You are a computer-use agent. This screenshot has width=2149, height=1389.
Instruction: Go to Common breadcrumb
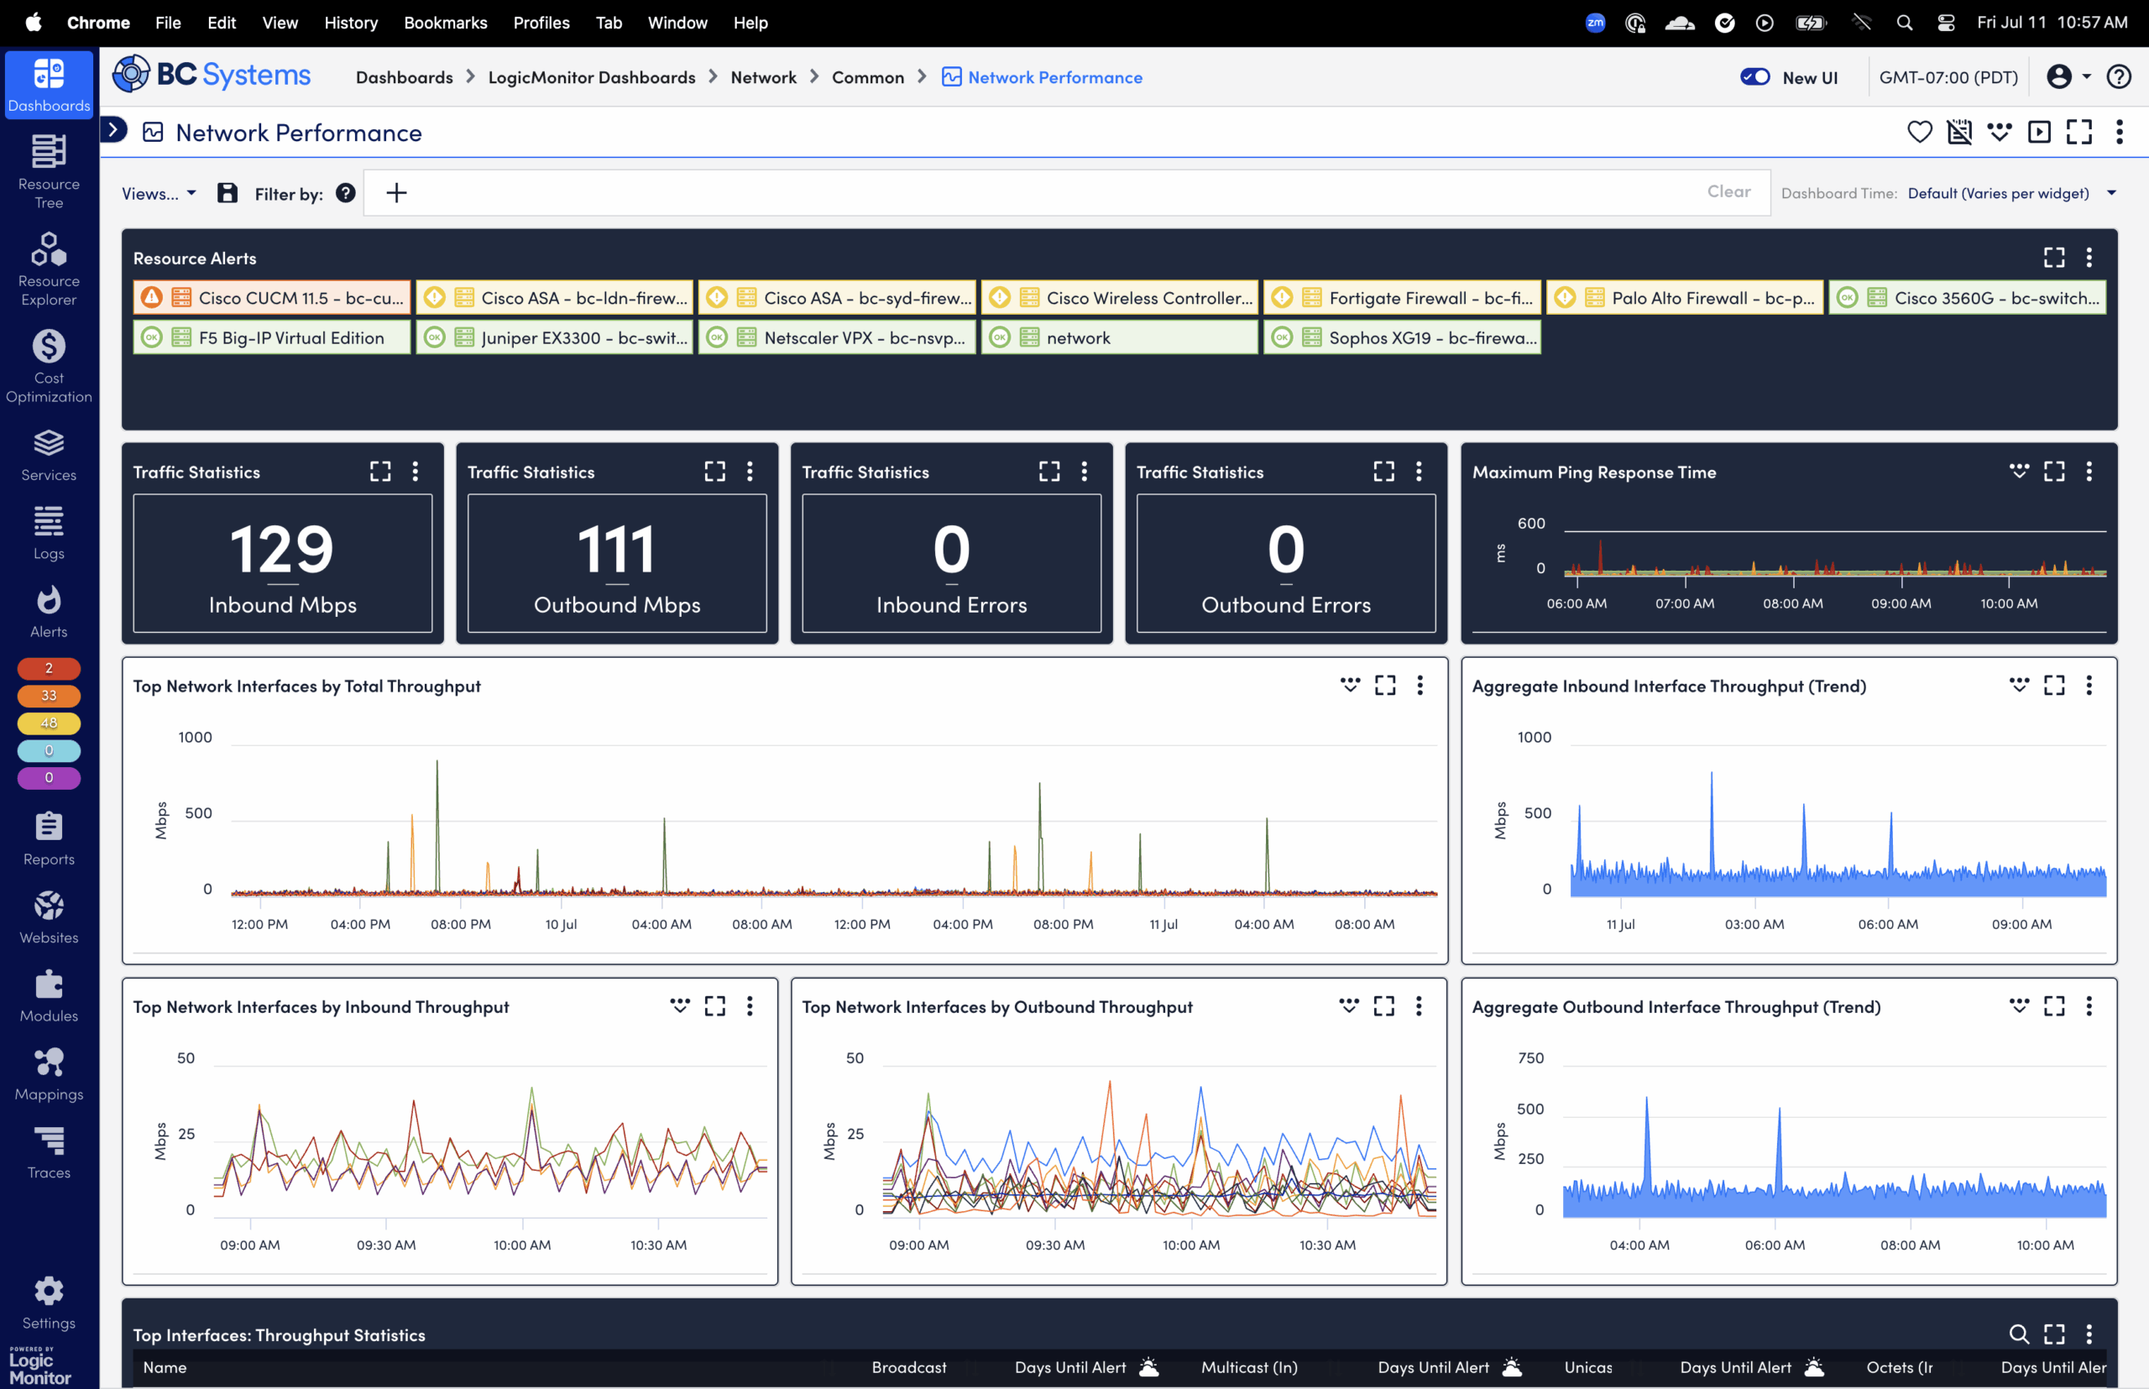point(868,77)
